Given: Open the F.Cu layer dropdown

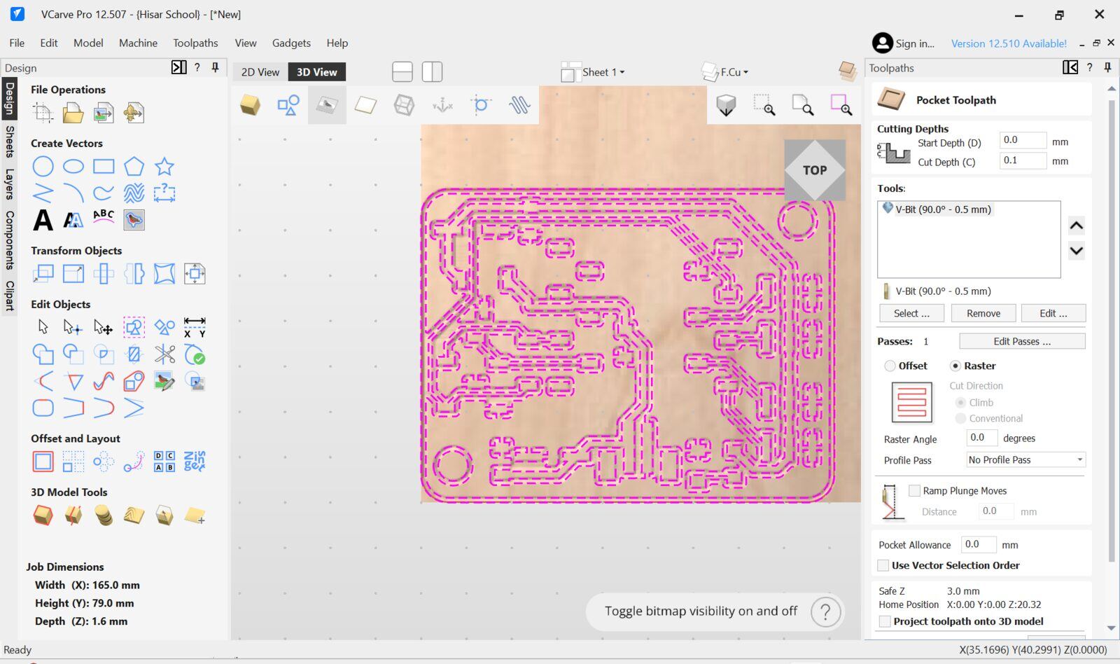Looking at the screenshot, I should click(726, 72).
